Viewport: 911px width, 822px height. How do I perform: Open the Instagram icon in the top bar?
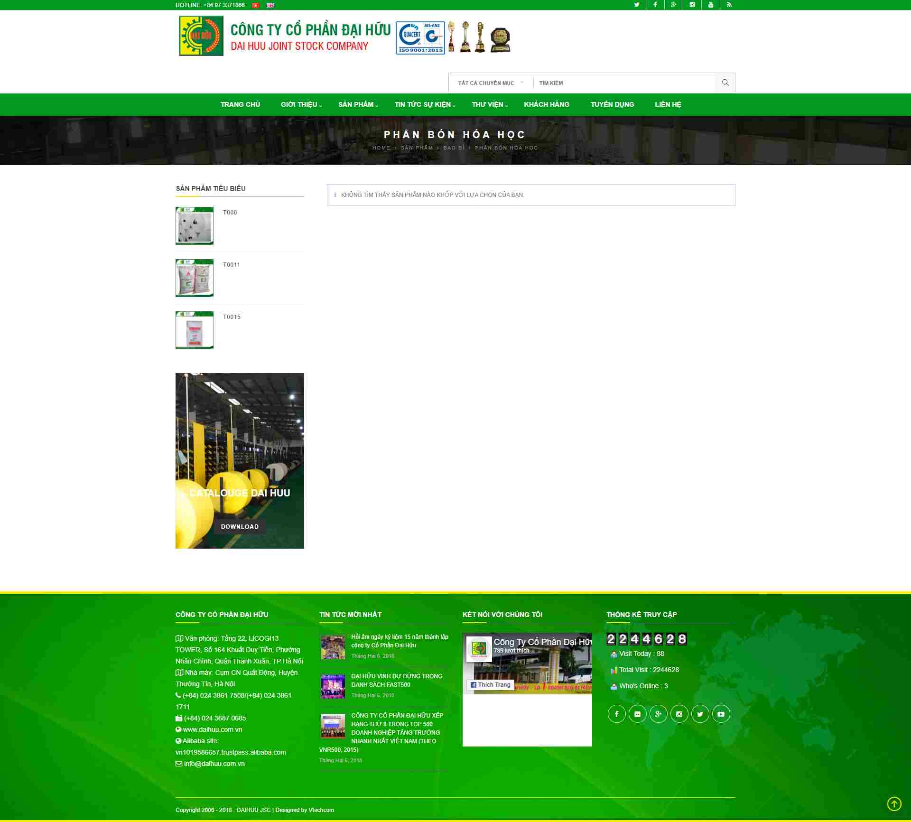(692, 5)
